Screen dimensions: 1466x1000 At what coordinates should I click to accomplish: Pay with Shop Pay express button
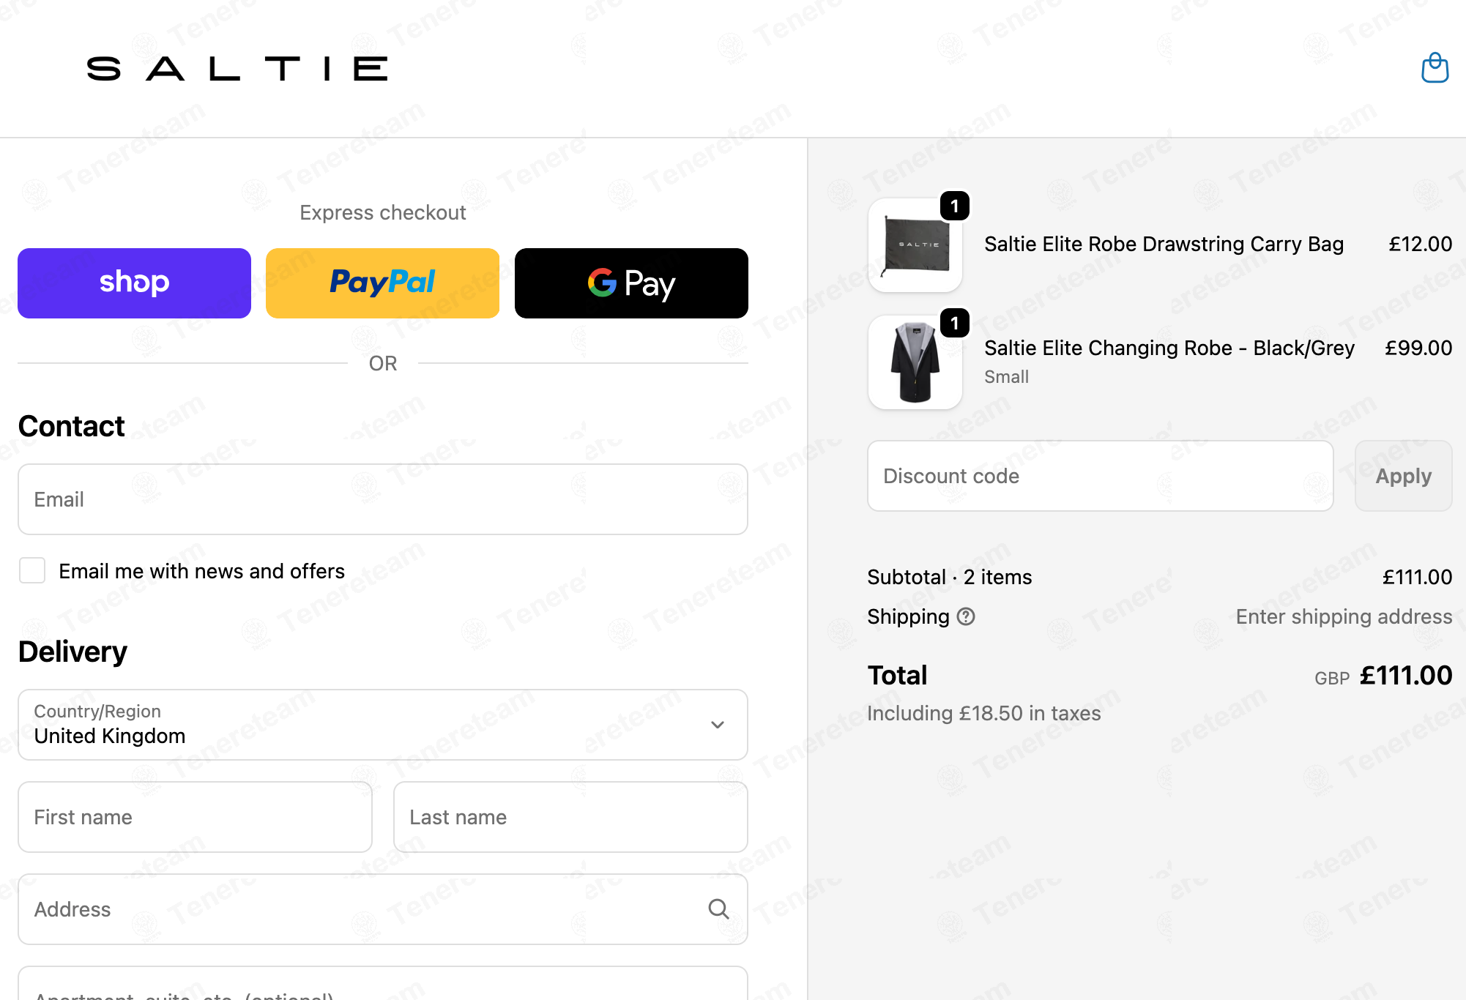[134, 283]
